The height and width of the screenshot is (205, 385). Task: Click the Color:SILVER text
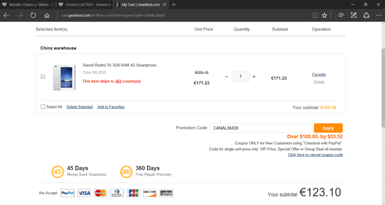pos(94,72)
